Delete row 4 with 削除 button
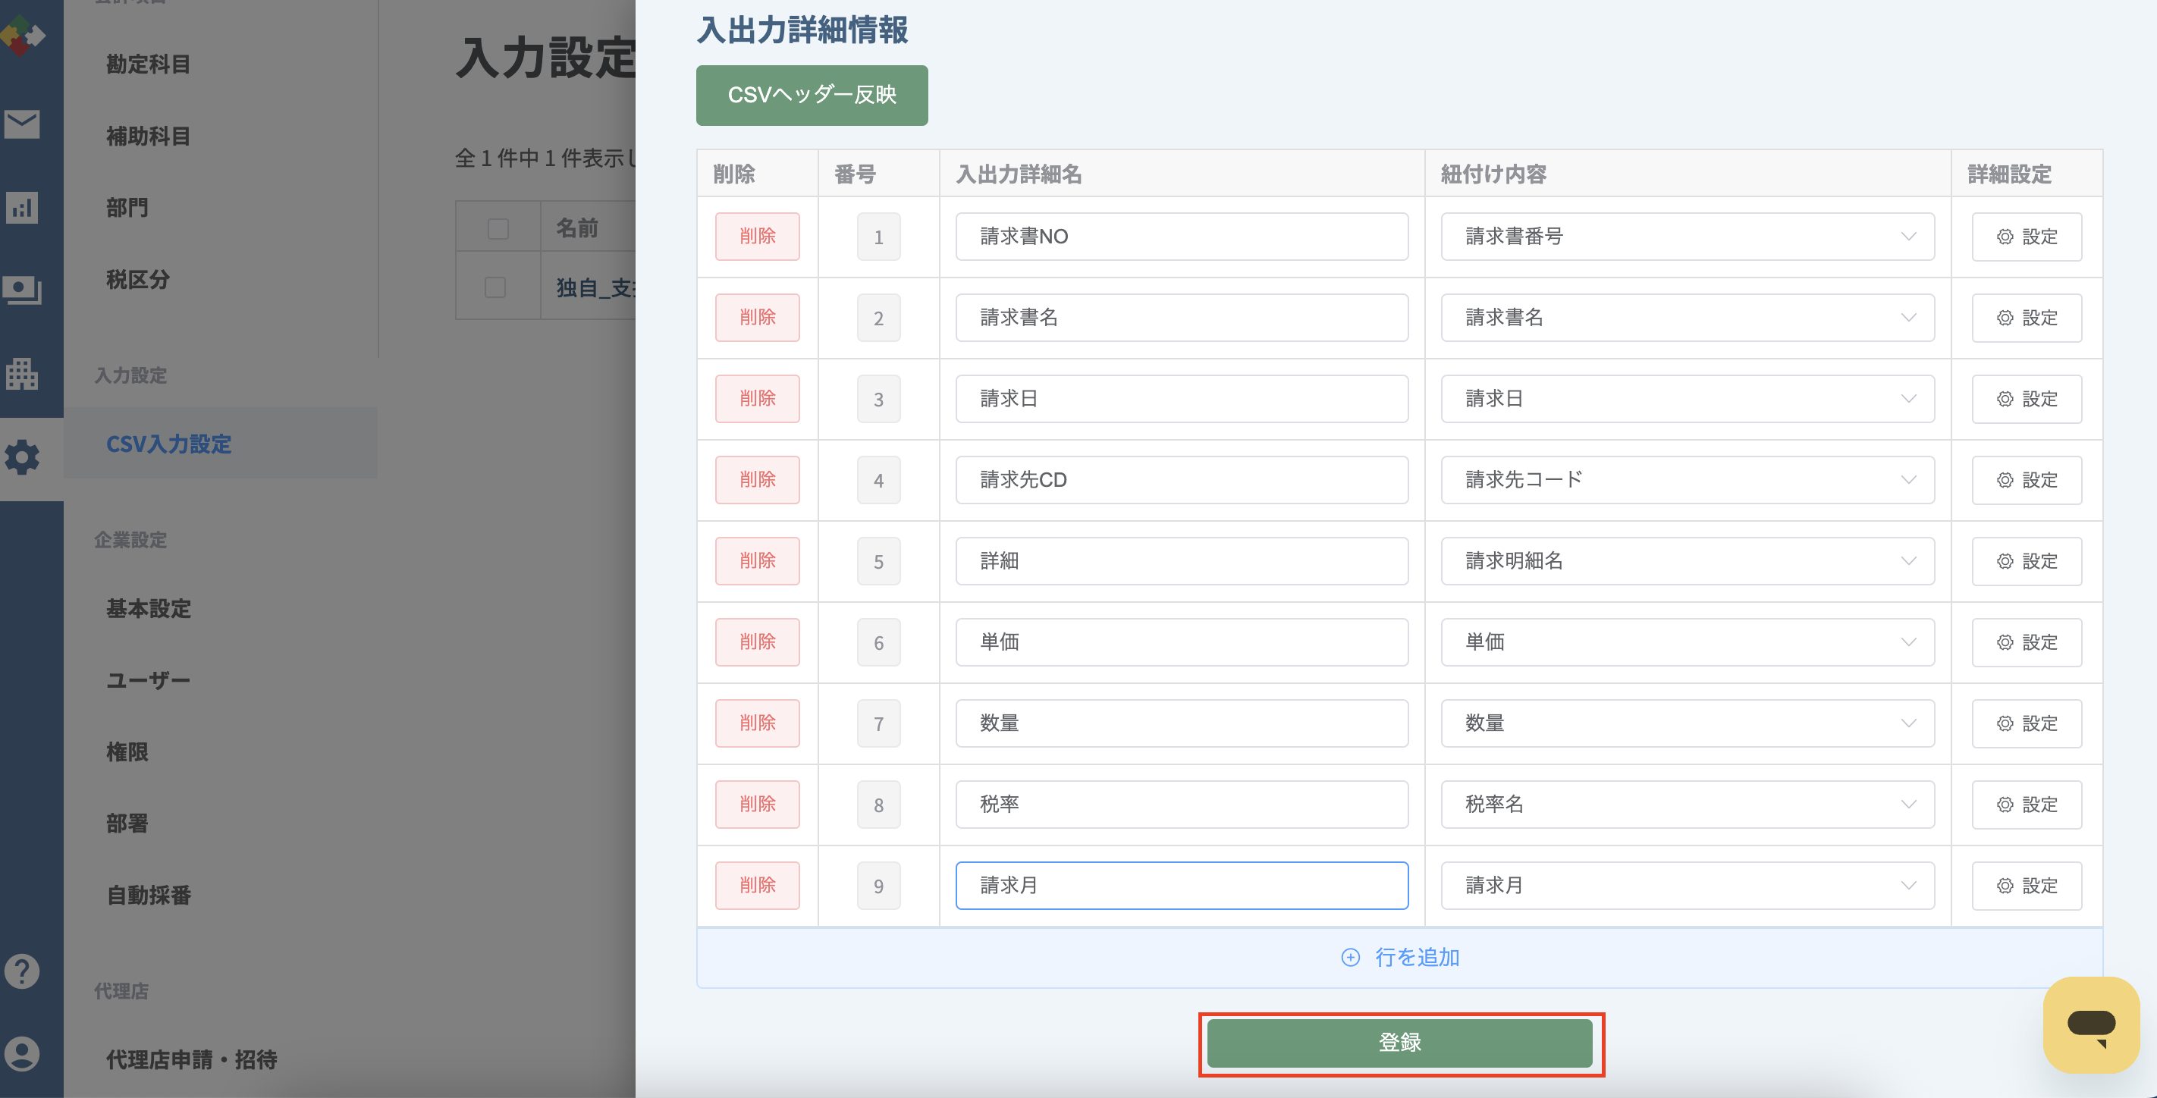2157x1098 pixels. click(757, 481)
